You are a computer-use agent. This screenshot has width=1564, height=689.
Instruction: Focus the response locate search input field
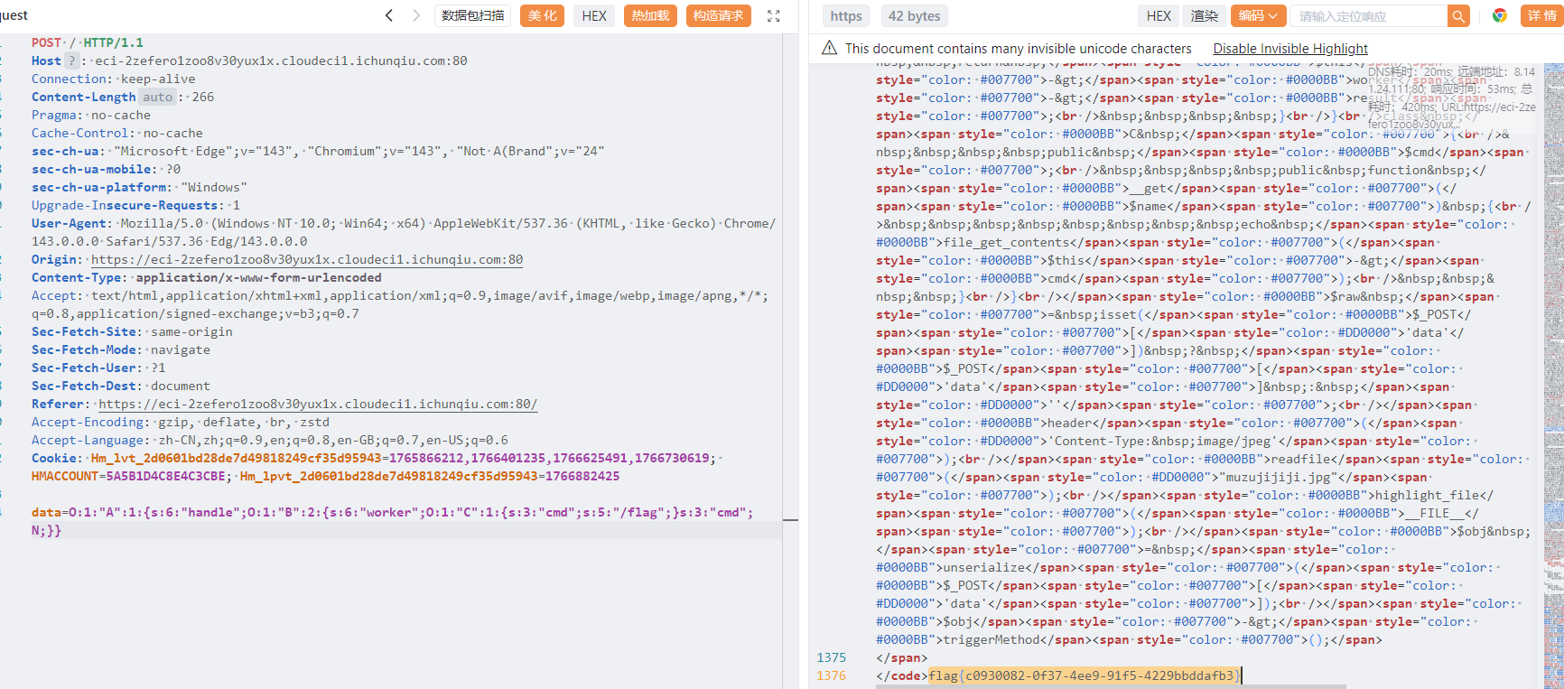(1368, 15)
